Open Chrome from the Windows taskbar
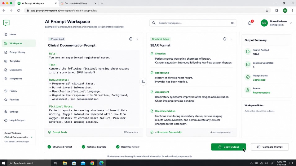296x166 pixels. (x=92, y=163)
